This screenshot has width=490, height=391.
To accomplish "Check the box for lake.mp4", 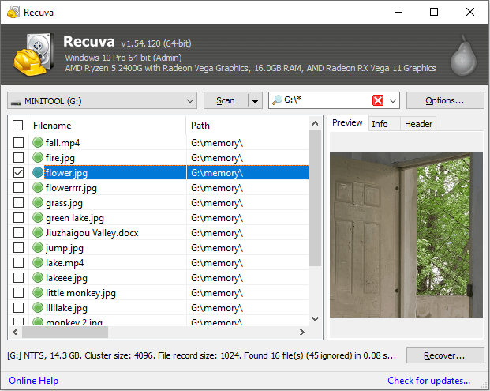I will pos(18,263).
